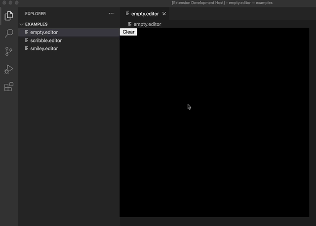Click the yellow minimize window button
316x226 pixels.
click(10, 2)
